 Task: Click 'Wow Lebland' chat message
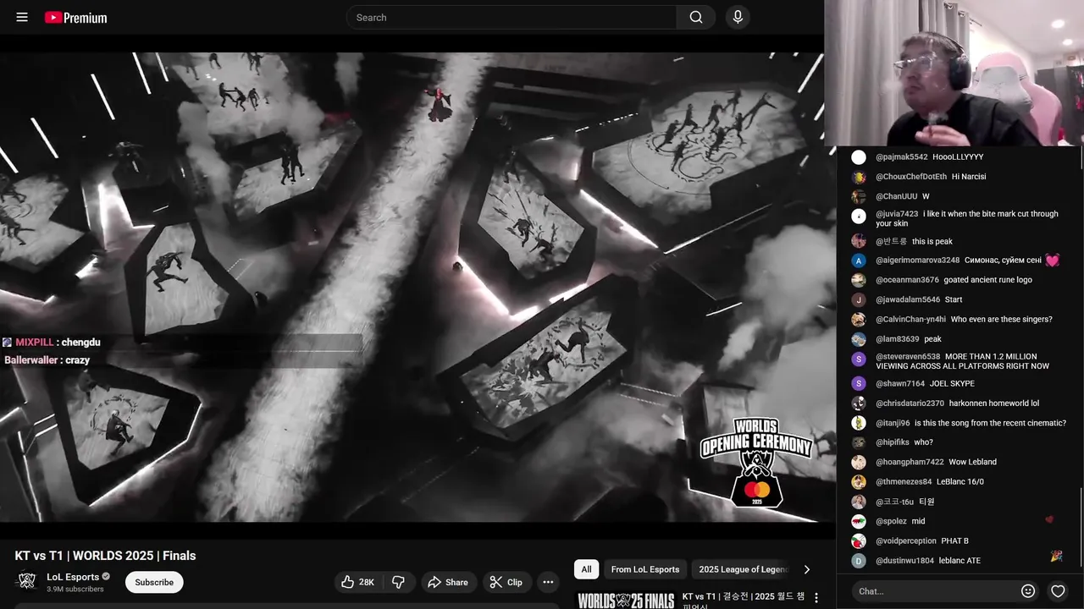[x=972, y=463]
